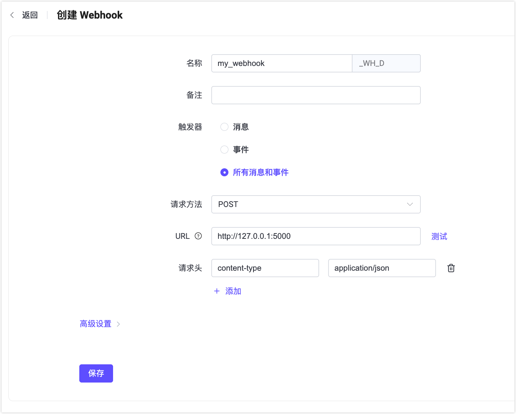Click the question mark help icon beside URL
This screenshot has width=516, height=414.
tap(199, 236)
